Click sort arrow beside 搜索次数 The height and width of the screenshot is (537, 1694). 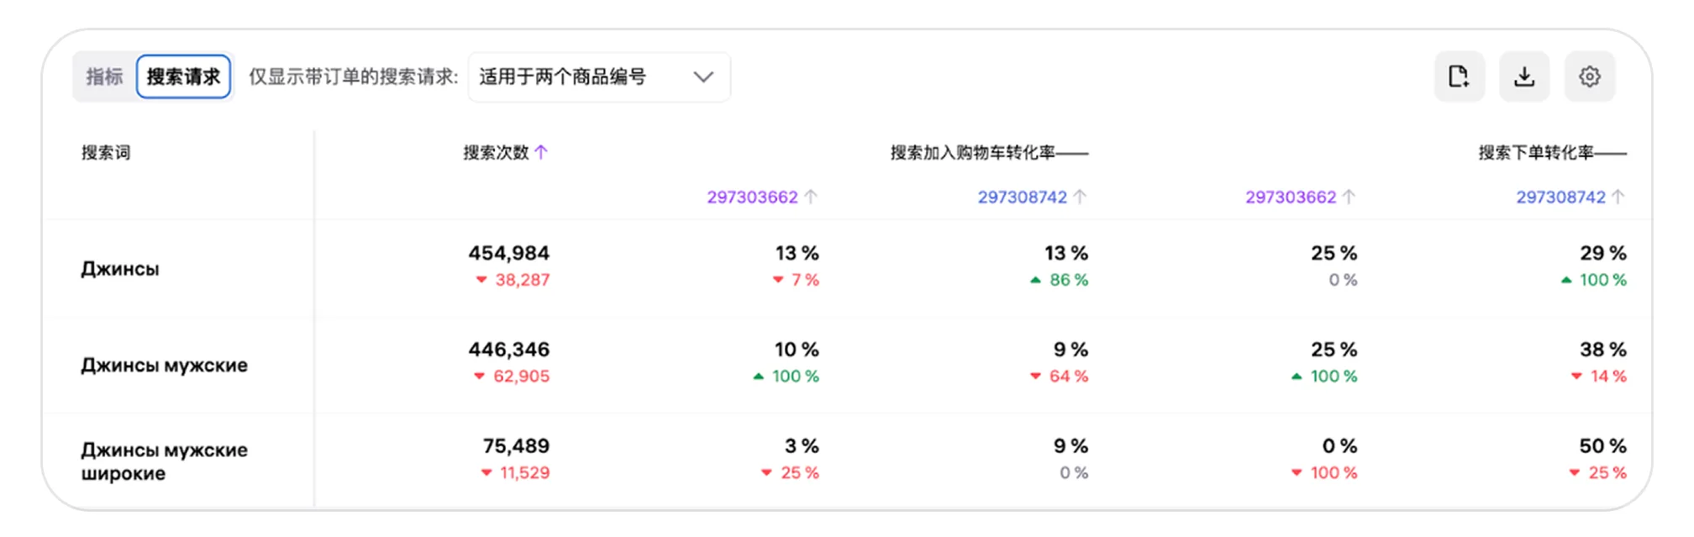point(541,152)
